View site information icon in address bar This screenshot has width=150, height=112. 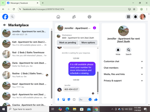click(20, 9)
